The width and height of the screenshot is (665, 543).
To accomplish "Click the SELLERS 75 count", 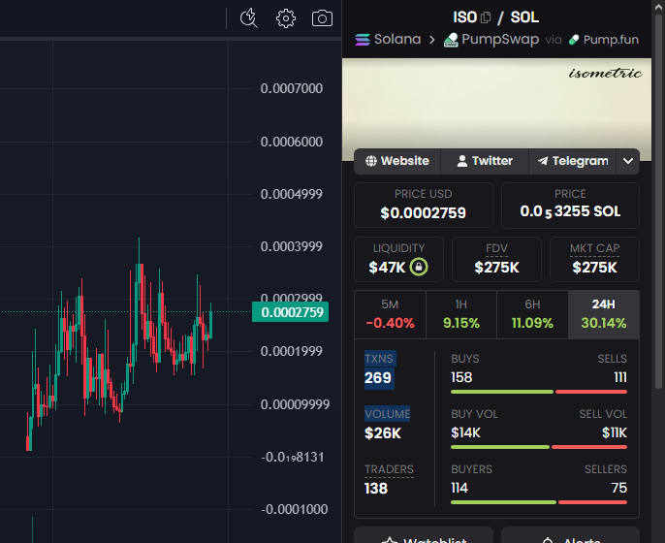I will point(619,488).
